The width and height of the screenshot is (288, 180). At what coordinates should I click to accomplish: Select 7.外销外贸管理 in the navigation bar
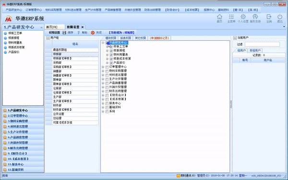pos(24,143)
